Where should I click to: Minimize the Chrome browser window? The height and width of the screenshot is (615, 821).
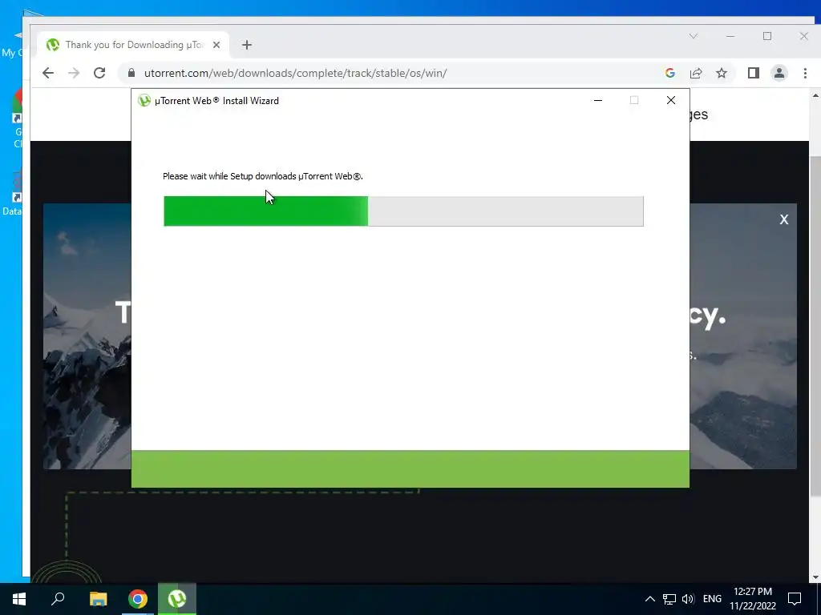click(730, 36)
